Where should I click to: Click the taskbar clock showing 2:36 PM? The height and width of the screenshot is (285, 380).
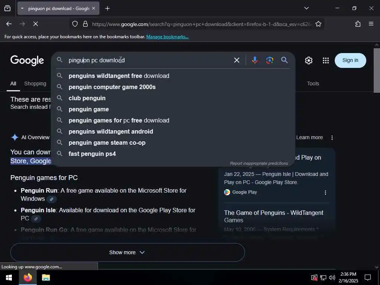348,278
